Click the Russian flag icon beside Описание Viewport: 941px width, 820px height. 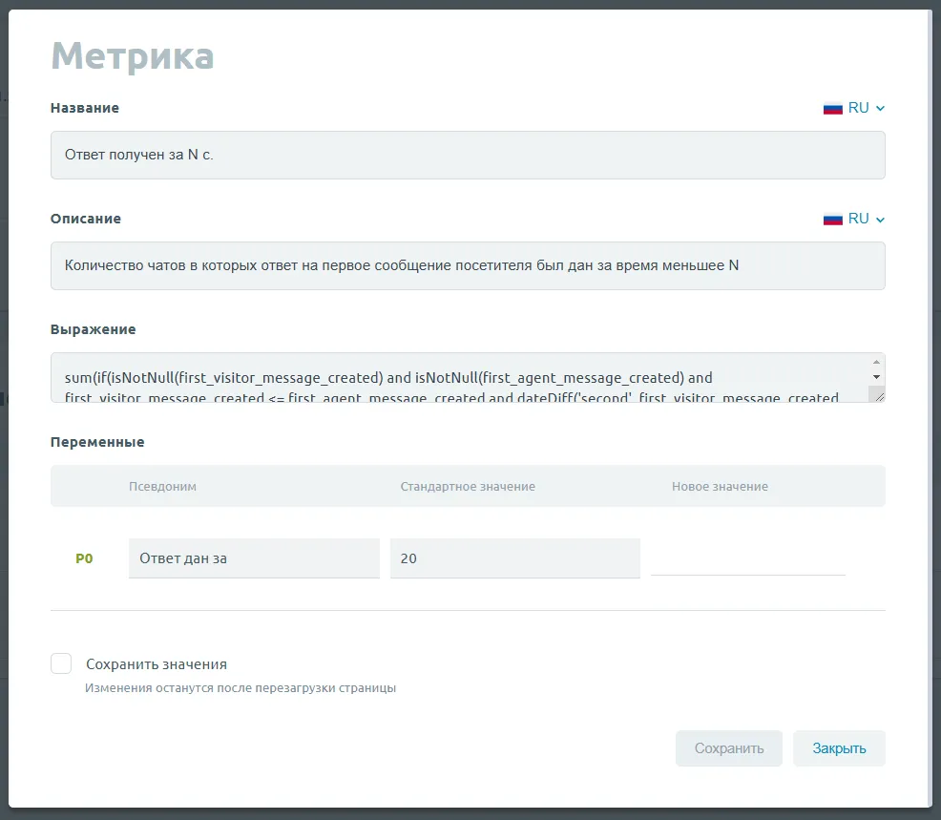832,219
